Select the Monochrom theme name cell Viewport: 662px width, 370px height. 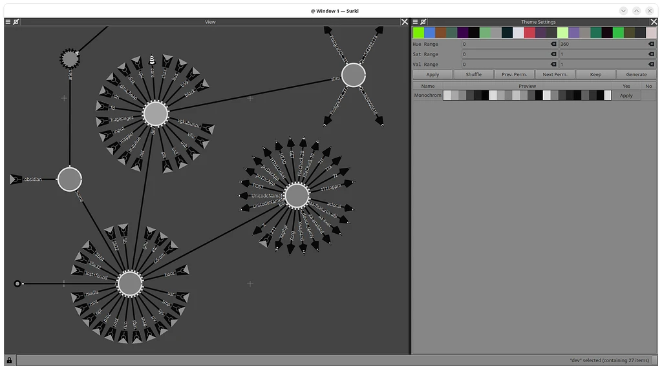428,96
